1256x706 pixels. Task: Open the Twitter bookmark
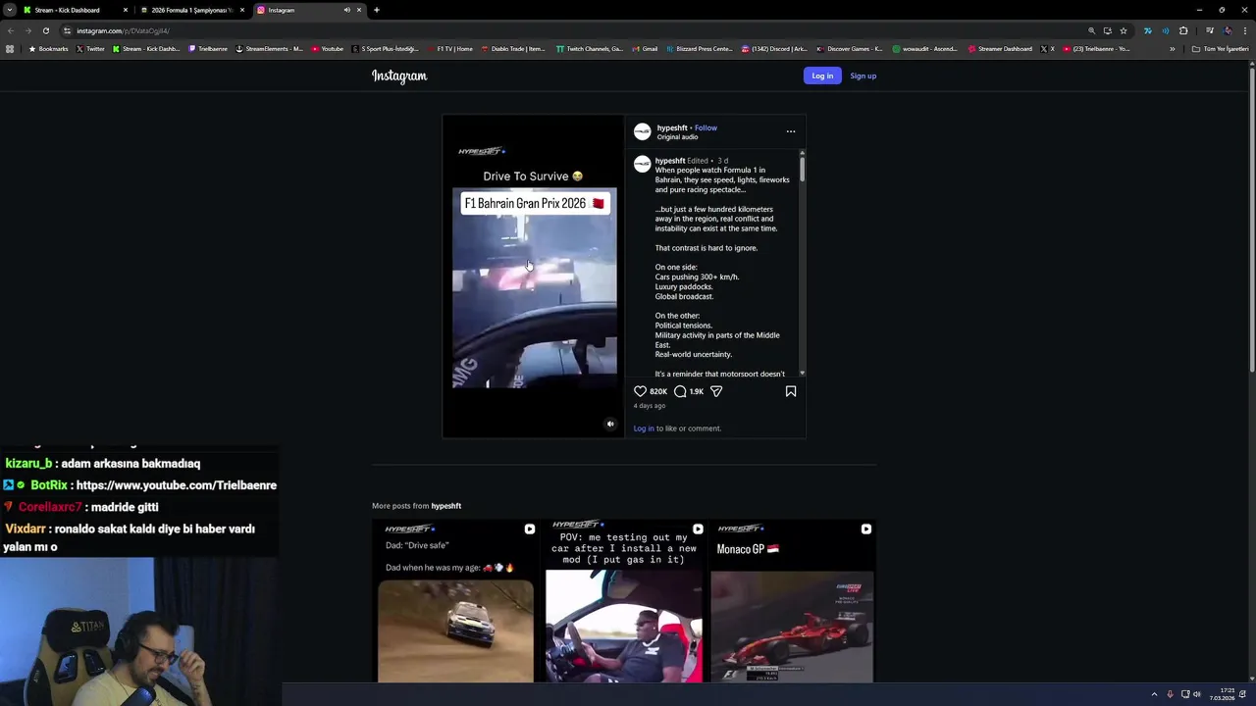pos(90,49)
